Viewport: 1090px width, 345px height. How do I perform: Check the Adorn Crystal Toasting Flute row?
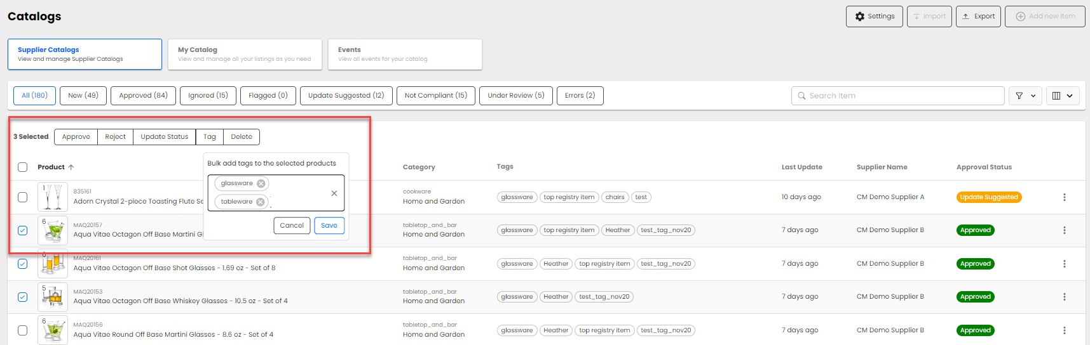coord(23,197)
